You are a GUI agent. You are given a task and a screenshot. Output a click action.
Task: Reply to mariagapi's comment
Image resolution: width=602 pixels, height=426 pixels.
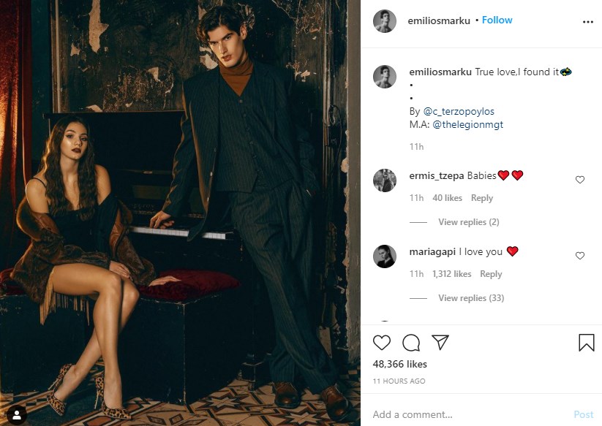click(491, 274)
